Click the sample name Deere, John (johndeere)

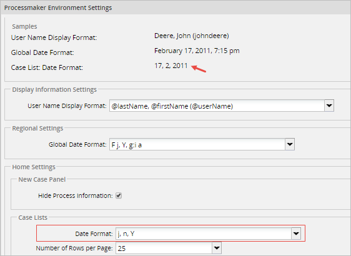click(x=192, y=36)
